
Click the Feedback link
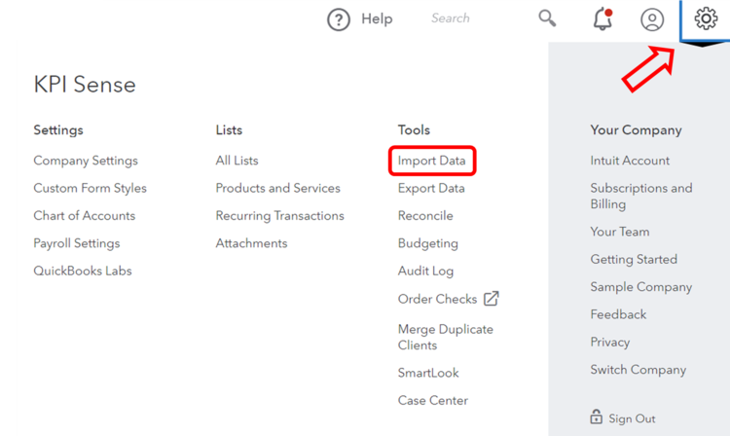[618, 314]
